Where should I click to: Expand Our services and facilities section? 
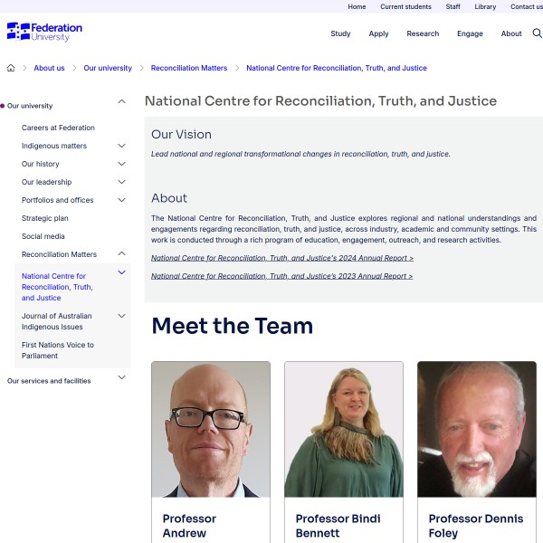coord(121,378)
